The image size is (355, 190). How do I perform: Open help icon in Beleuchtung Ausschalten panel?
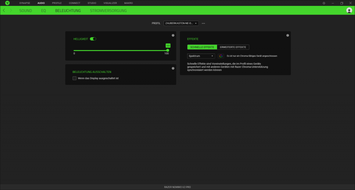pyautogui.click(x=173, y=68)
